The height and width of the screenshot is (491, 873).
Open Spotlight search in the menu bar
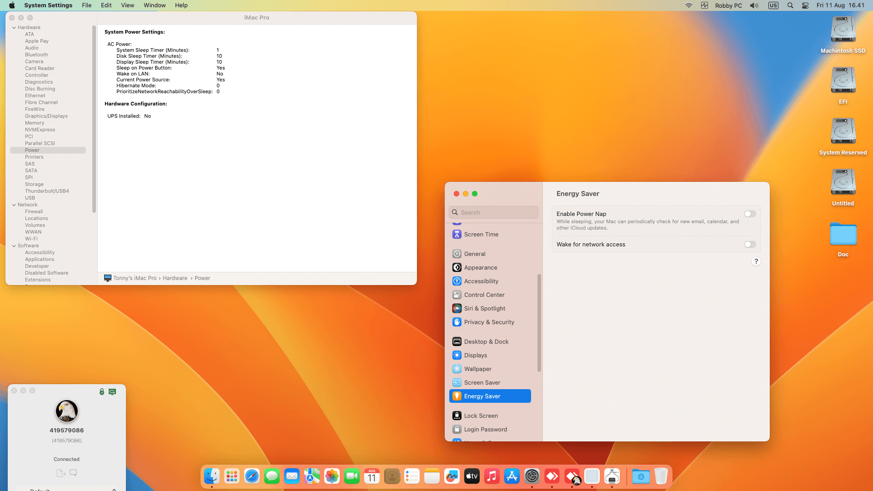pos(790,5)
